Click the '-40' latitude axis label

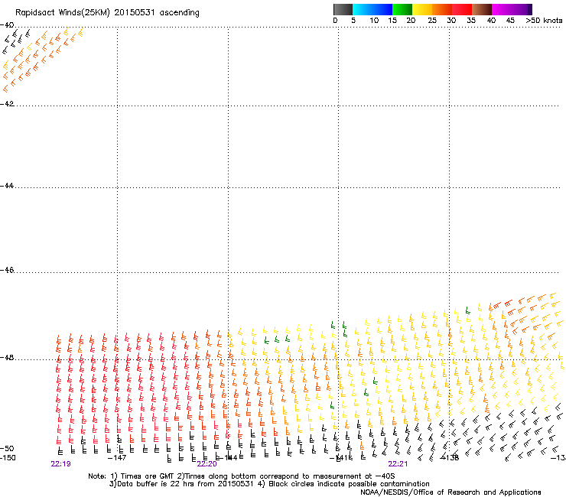tap(7, 25)
